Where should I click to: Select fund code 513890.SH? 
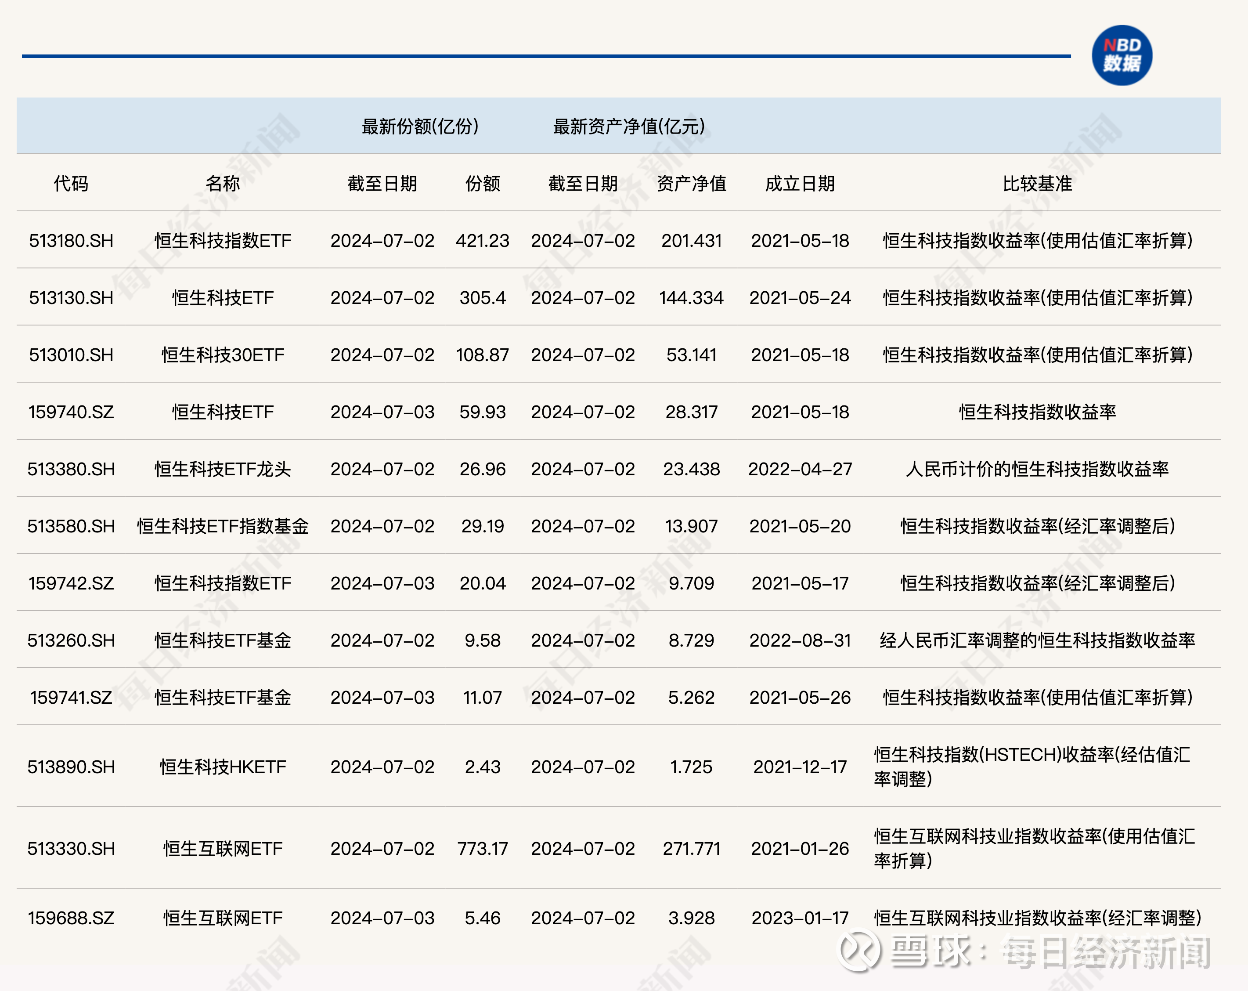point(71,767)
